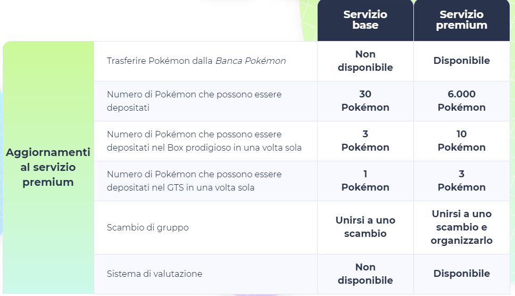Image resolution: width=515 pixels, height=296 pixels.
Task: Click "Disponibile" in the Sistema di valutazione row
Action: click(461, 274)
